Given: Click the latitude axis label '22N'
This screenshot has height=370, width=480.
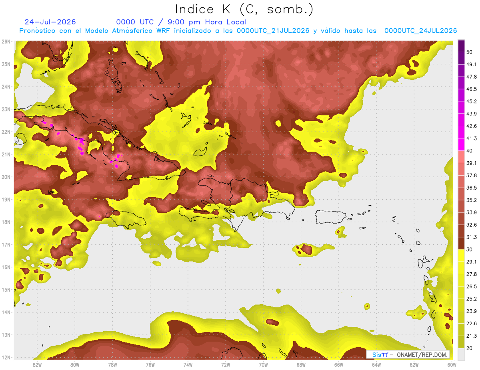Looking at the screenshot, I should click(6, 132).
